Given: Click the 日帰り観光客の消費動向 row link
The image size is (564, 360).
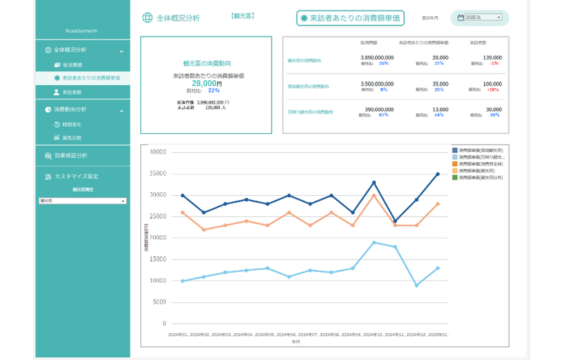Looking at the screenshot, I should coord(310,112).
